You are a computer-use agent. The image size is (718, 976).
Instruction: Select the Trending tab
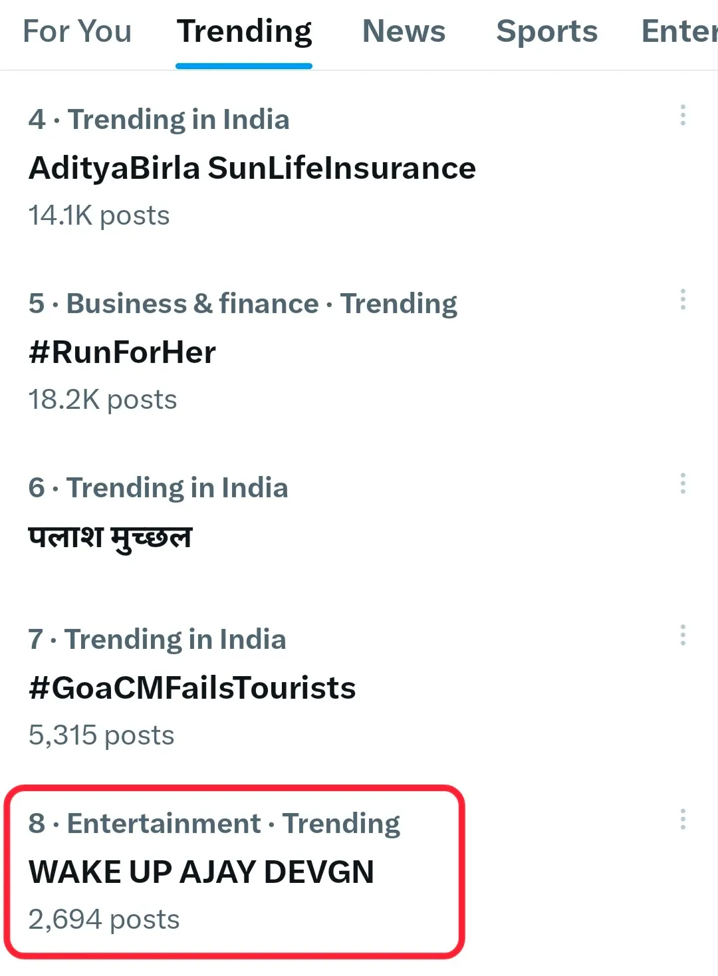(244, 31)
